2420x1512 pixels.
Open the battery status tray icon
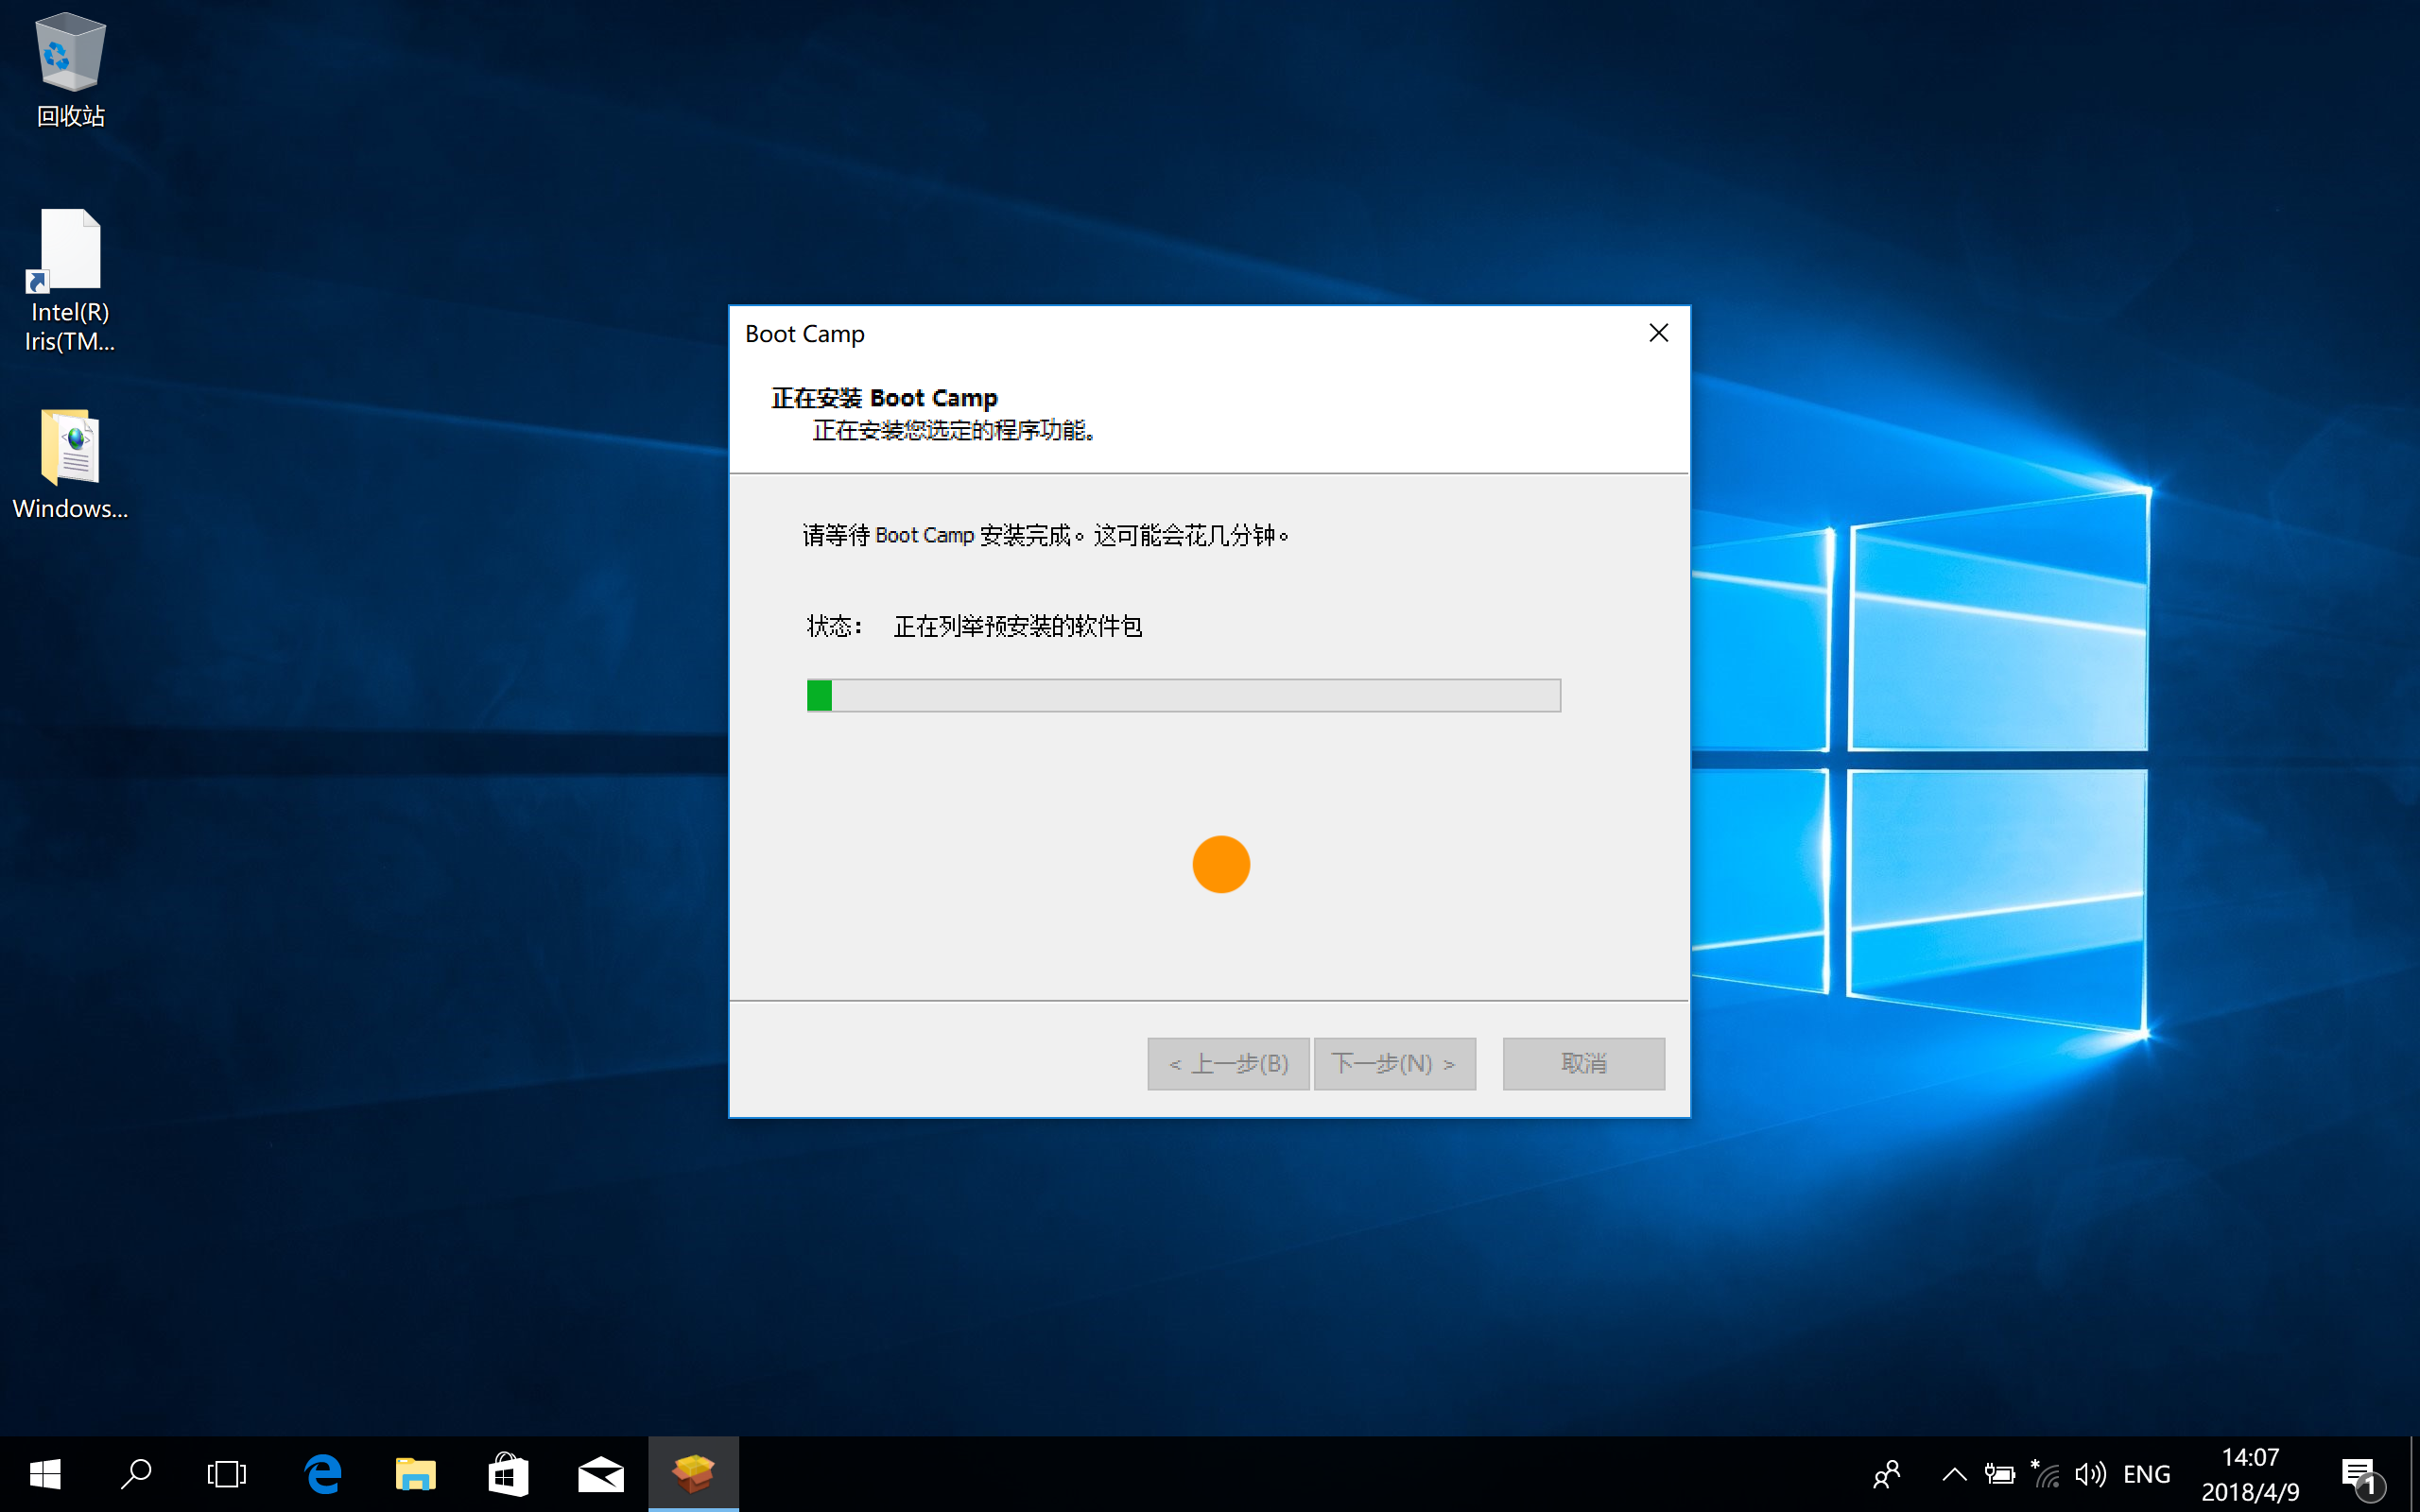coord(1999,1474)
